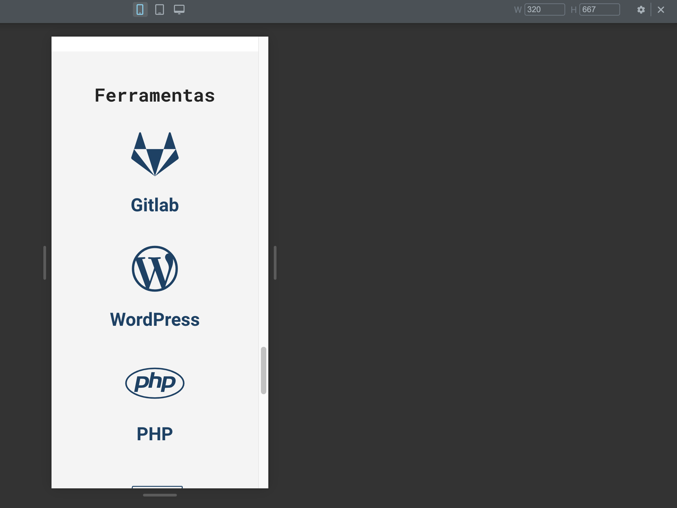Image resolution: width=677 pixels, height=508 pixels.
Task: Switch to desktop preview mode
Action: coord(179,9)
